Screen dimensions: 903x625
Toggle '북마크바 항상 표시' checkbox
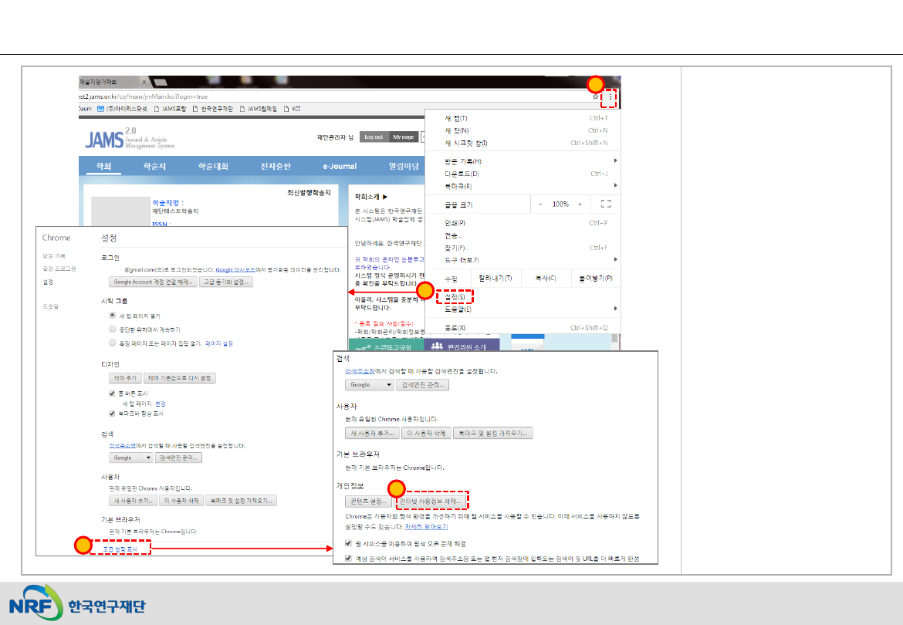tap(113, 414)
